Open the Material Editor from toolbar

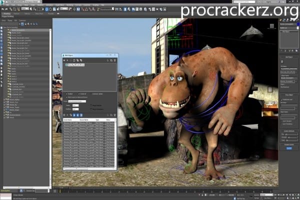145,9
